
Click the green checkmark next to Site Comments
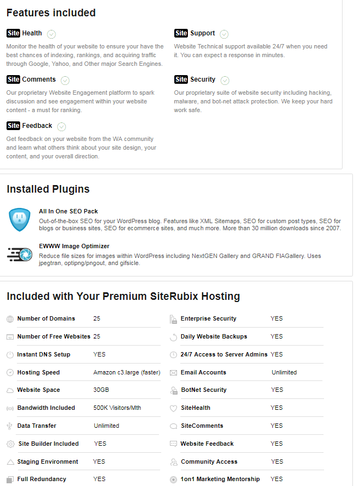65,81
